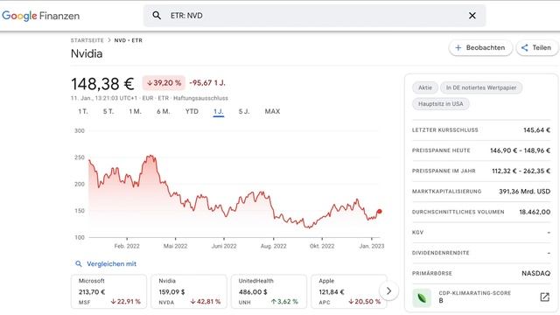Image resolution: width=560 pixels, height=315 pixels.
Task: Click the plus icon on Beobachten
Action: point(458,47)
